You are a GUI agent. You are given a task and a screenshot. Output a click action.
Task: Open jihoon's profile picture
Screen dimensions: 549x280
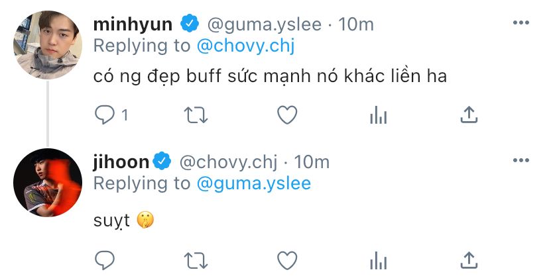pos(48,183)
